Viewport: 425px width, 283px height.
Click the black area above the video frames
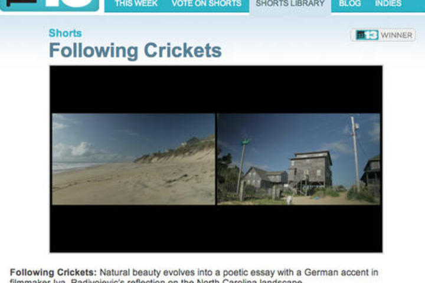click(216, 90)
